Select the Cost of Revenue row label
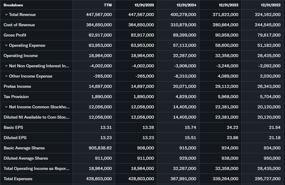 point(19,25)
